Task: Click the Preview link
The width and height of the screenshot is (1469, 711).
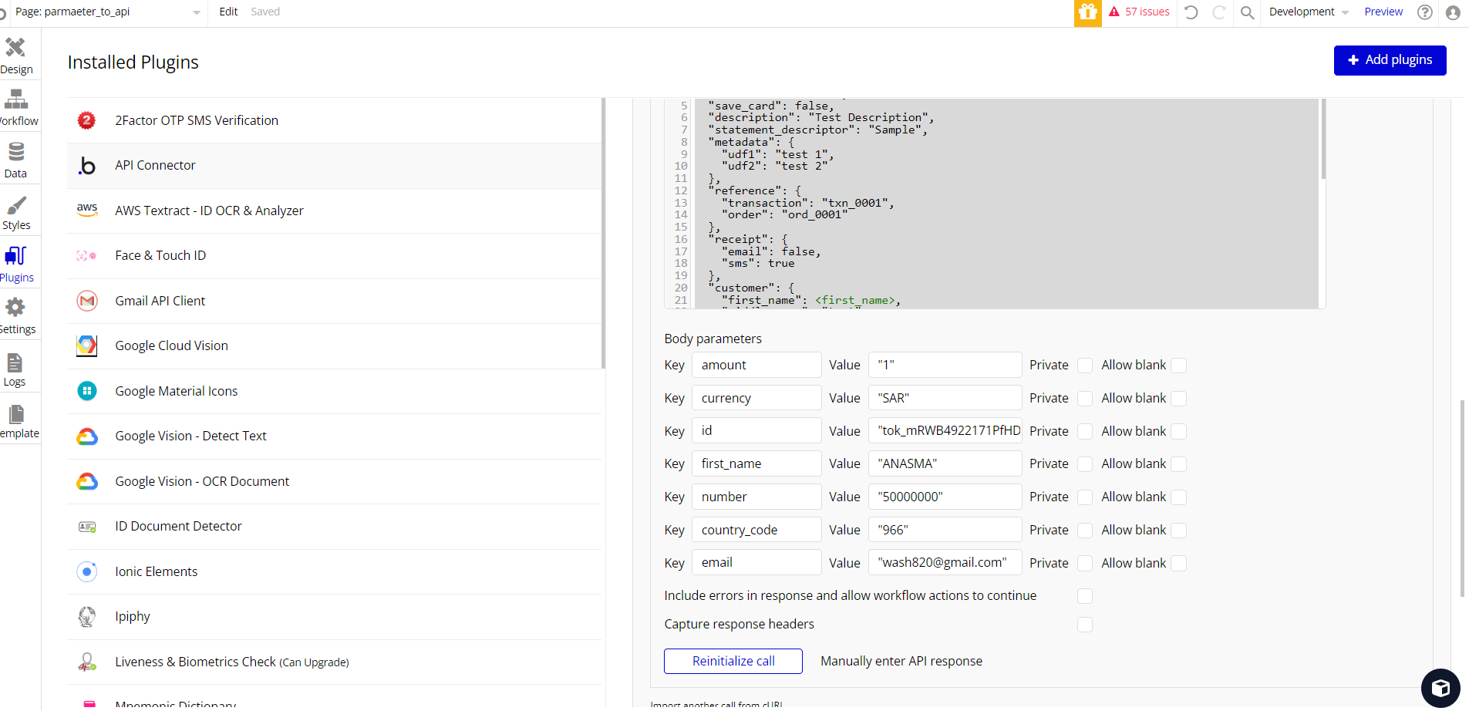Action: coord(1383,12)
